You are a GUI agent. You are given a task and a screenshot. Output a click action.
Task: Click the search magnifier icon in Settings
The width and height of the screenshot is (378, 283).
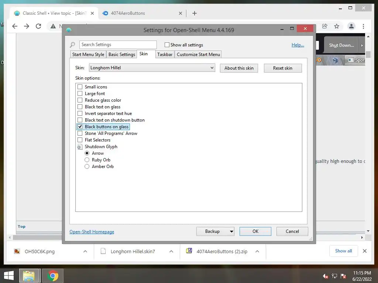(72, 45)
